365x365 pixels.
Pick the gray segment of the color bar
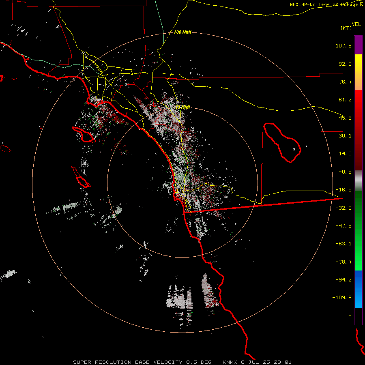(358, 180)
